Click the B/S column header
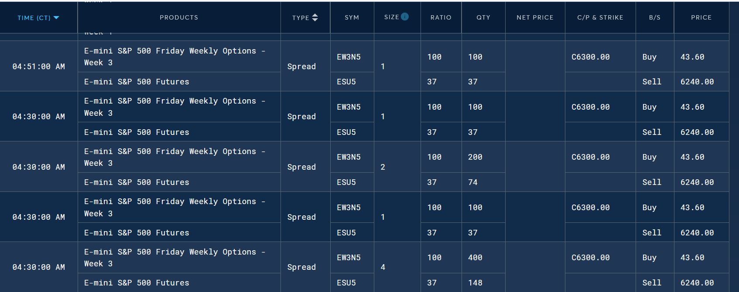Viewport: 739px width, 292px height. pos(655,17)
